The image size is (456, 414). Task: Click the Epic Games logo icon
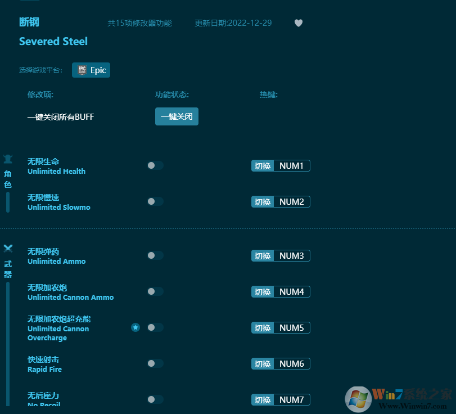pos(82,70)
